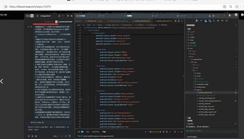
Task: Open activity_day_view.xml in tree
Action: click(205, 107)
